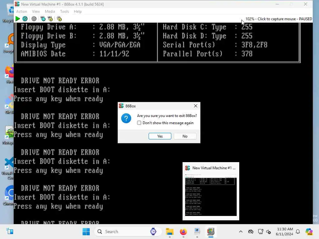Expand the hidden system tray icons chevron
The width and height of the screenshot is (319, 239).
[x=241, y=232]
